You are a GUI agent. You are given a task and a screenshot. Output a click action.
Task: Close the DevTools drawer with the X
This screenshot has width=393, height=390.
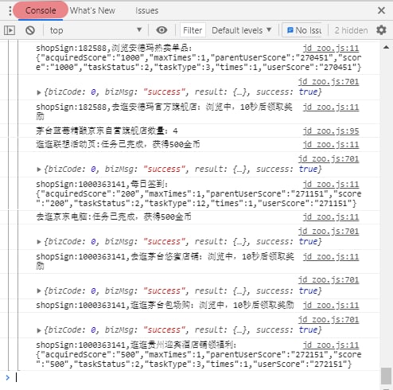click(381, 10)
